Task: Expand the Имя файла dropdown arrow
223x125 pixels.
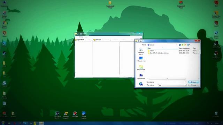Action: [186, 82]
